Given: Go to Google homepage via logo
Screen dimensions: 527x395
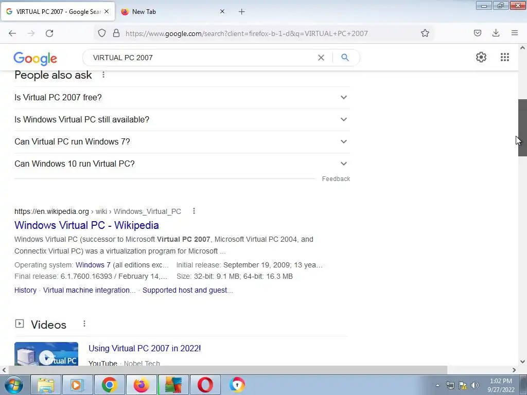Looking at the screenshot, I should pyautogui.click(x=36, y=59).
